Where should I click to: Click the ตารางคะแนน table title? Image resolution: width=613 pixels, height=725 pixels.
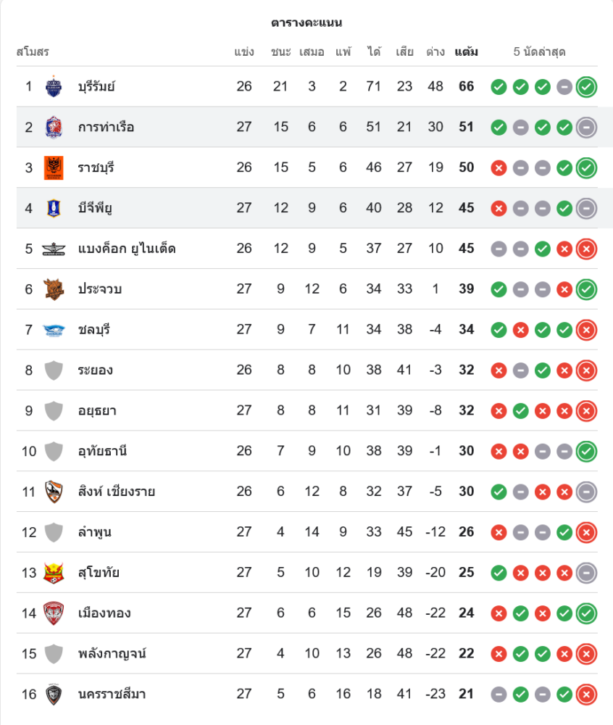306,23
